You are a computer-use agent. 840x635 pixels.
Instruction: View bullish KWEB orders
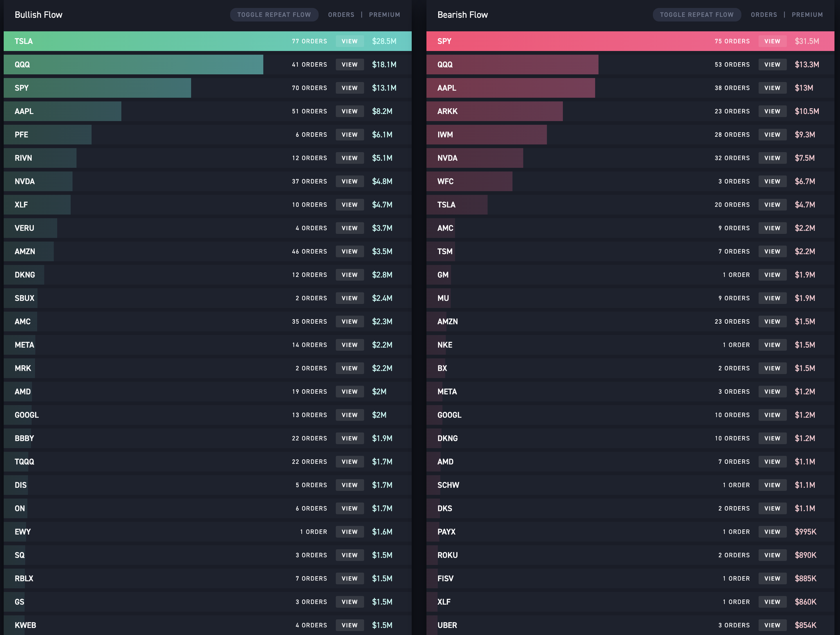pyautogui.click(x=349, y=625)
